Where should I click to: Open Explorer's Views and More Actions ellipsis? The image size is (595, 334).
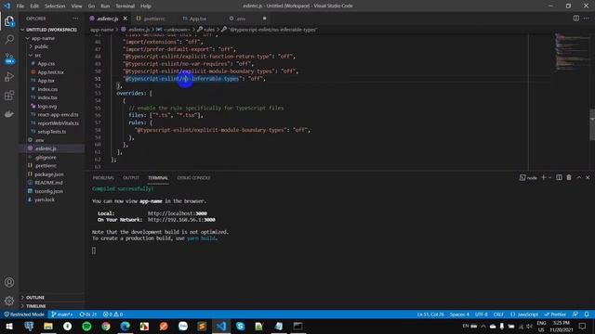click(75, 19)
